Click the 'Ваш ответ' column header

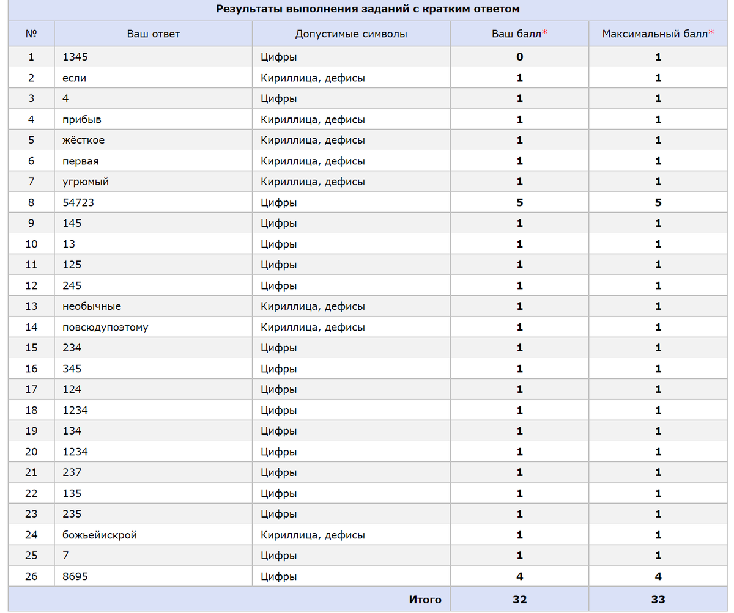[154, 34]
